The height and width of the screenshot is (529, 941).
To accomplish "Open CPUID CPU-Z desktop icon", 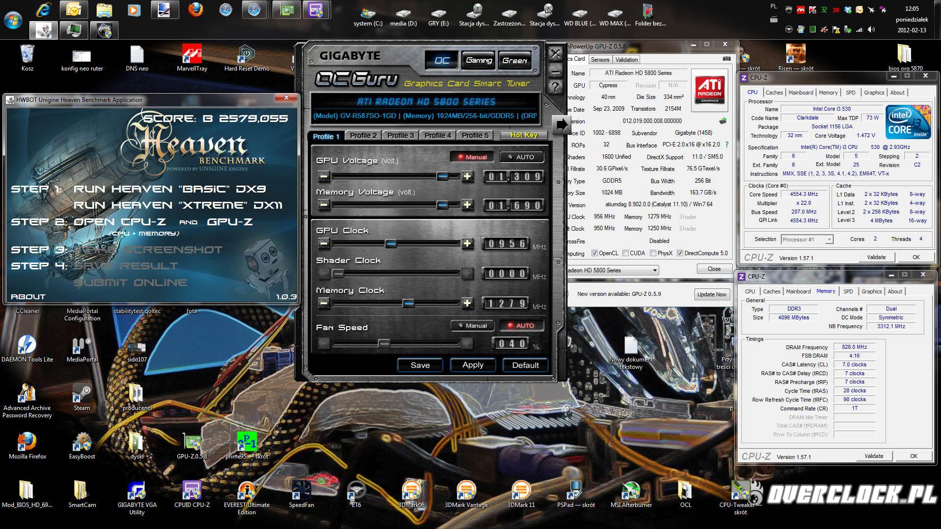I will coord(192,494).
